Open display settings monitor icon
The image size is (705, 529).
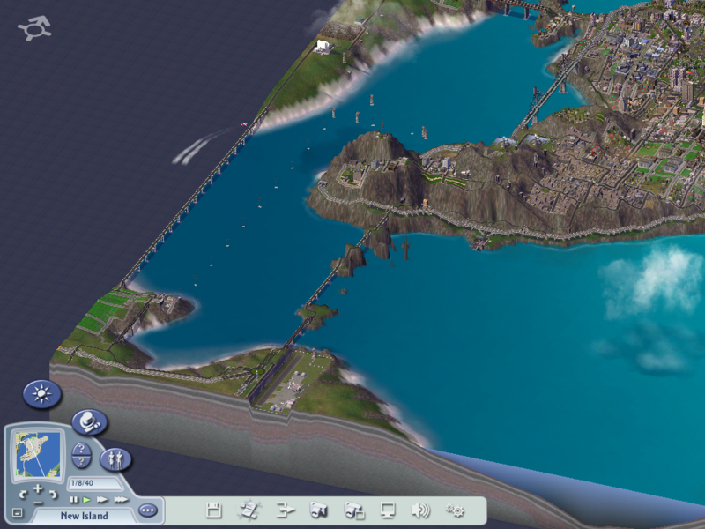388,510
